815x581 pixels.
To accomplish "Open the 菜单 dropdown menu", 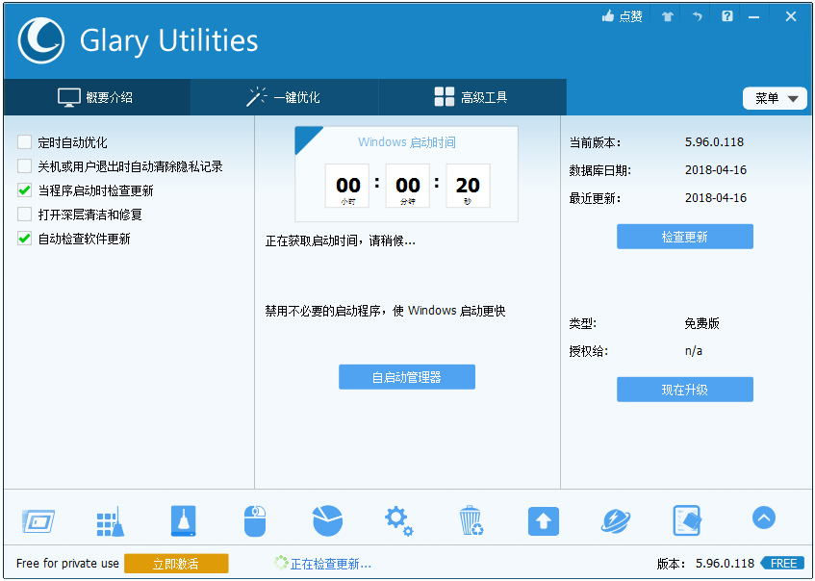I will [x=775, y=98].
